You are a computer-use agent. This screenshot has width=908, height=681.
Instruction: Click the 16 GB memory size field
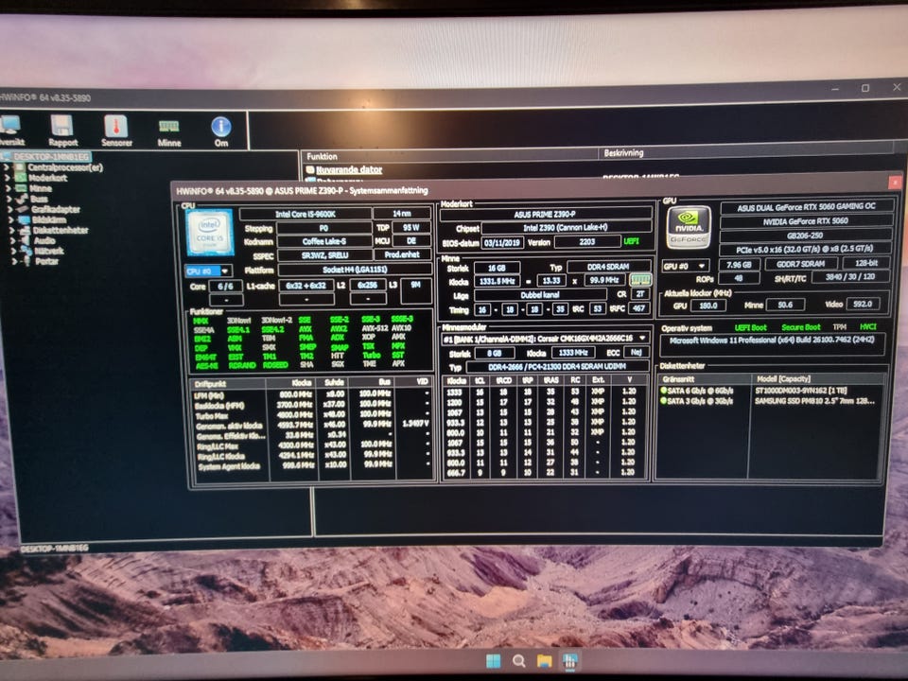point(497,268)
